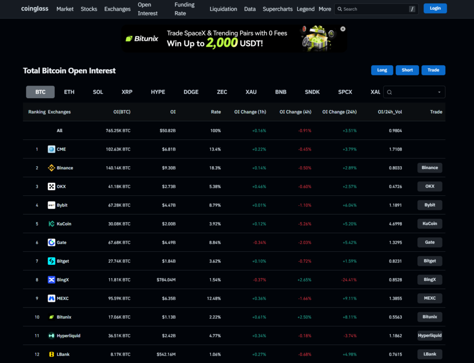Select the SPCX coin tab
Viewport: 474px width, 363px height.
click(345, 92)
